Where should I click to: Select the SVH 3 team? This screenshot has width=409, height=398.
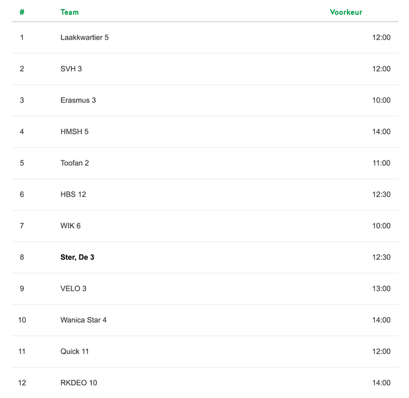pyautogui.click(x=71, y=69)
